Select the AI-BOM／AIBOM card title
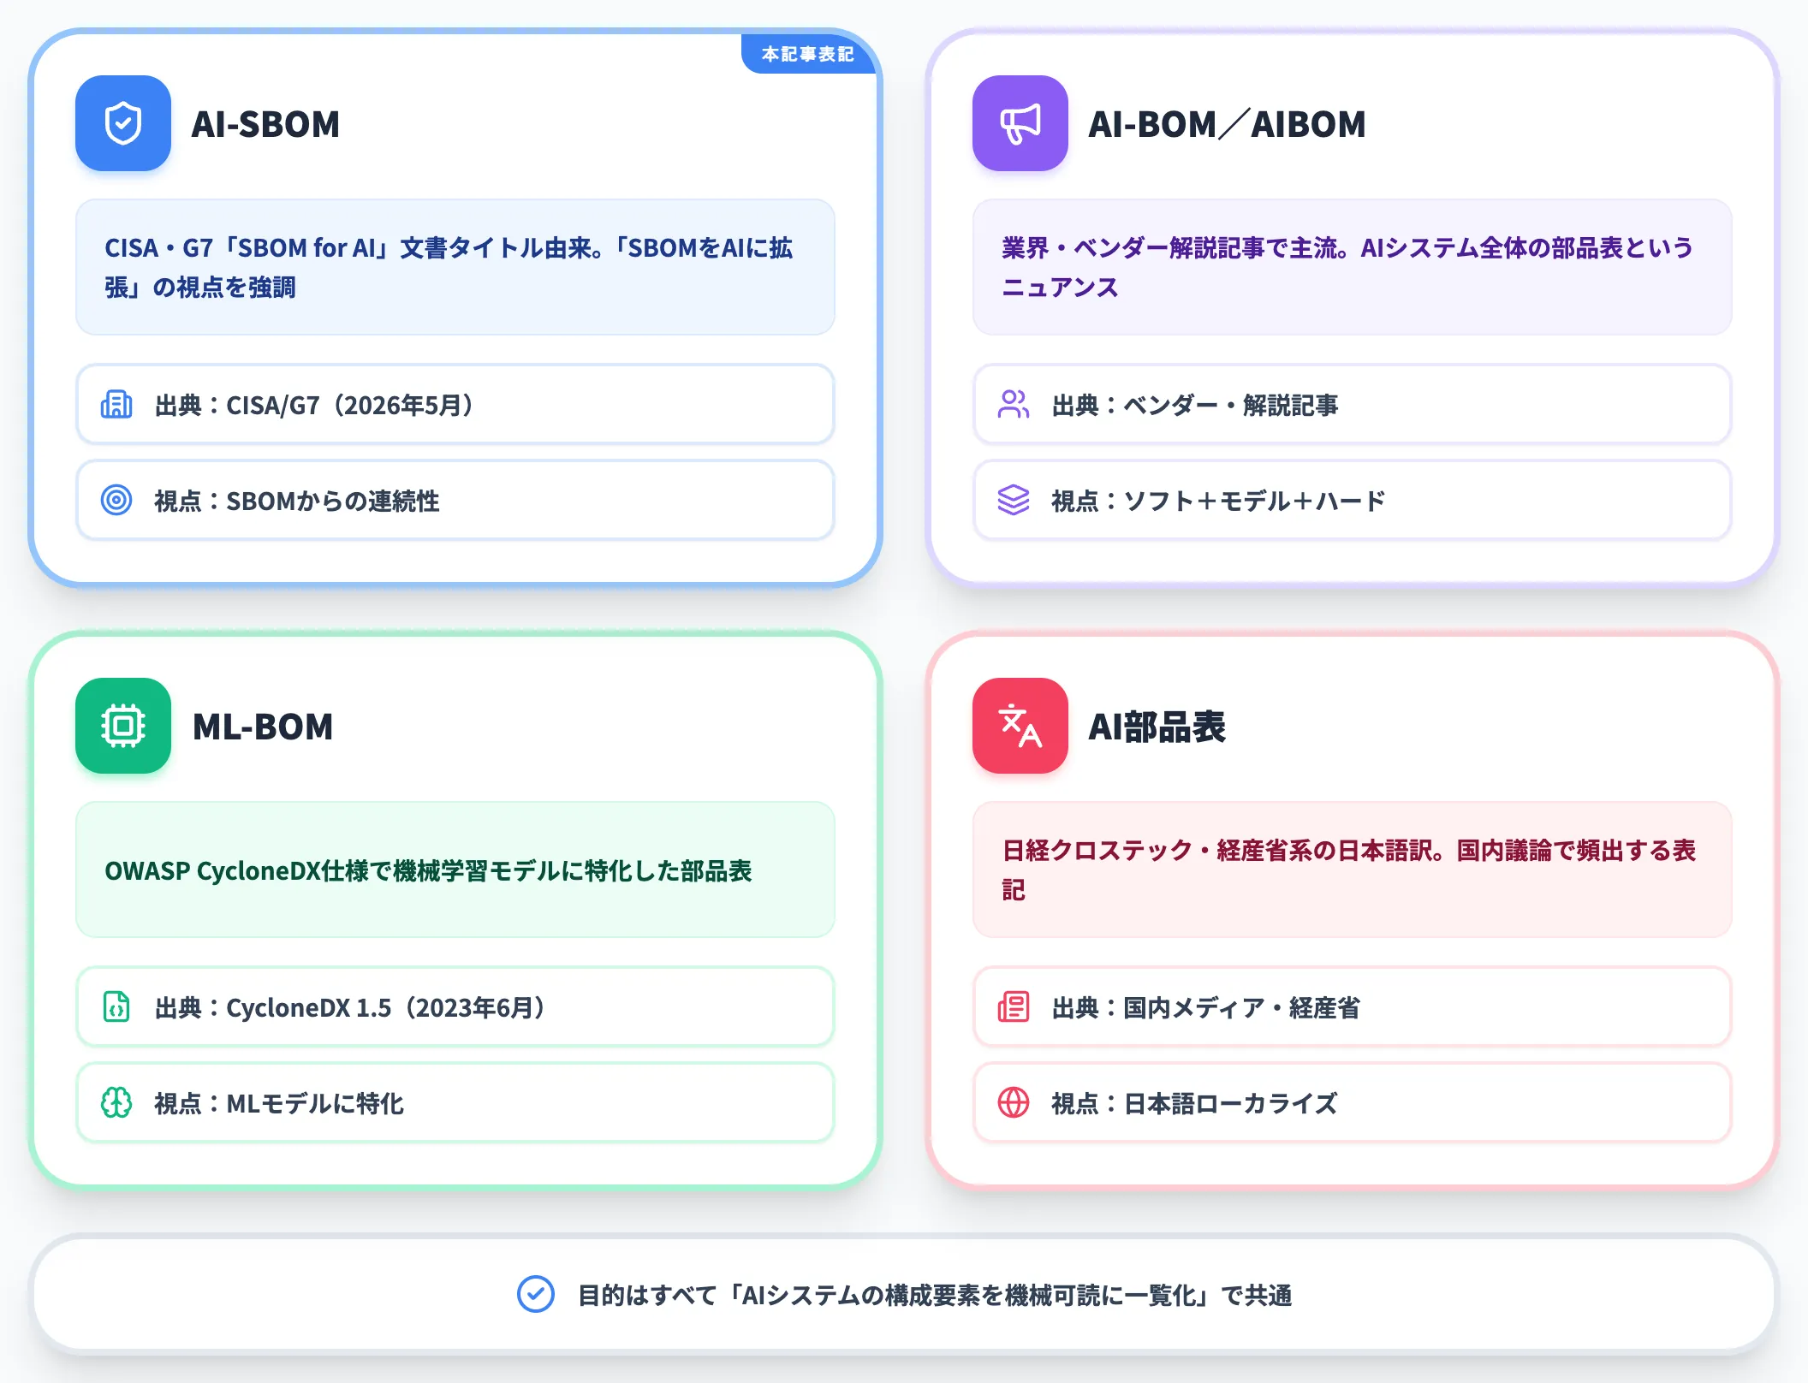The width and height of the screenshot is (1808, 1383). pos(1227,124)
